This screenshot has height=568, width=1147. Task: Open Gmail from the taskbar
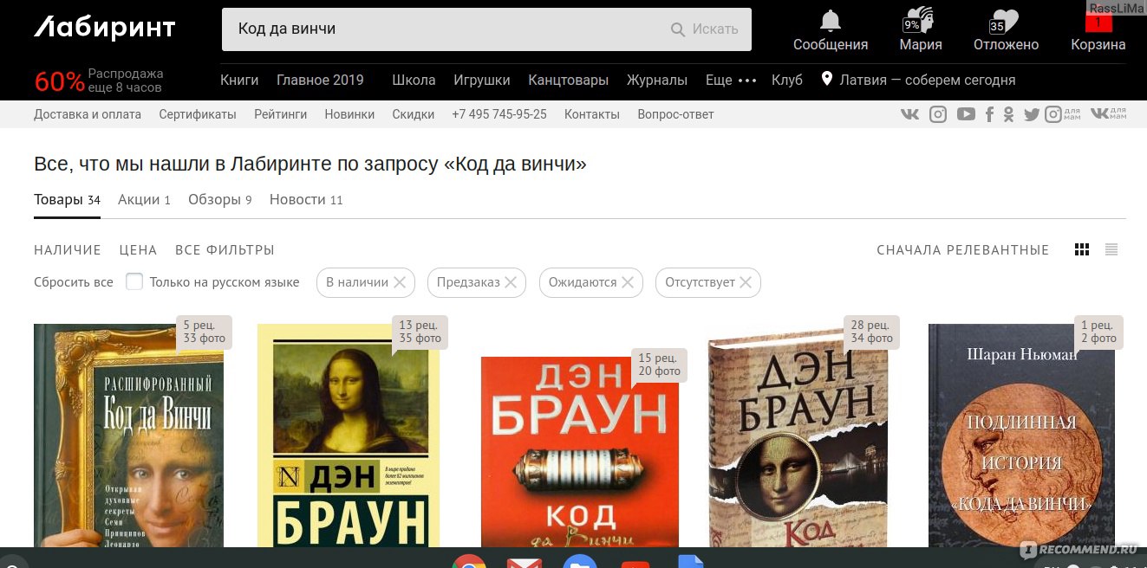tap(524, 562)
